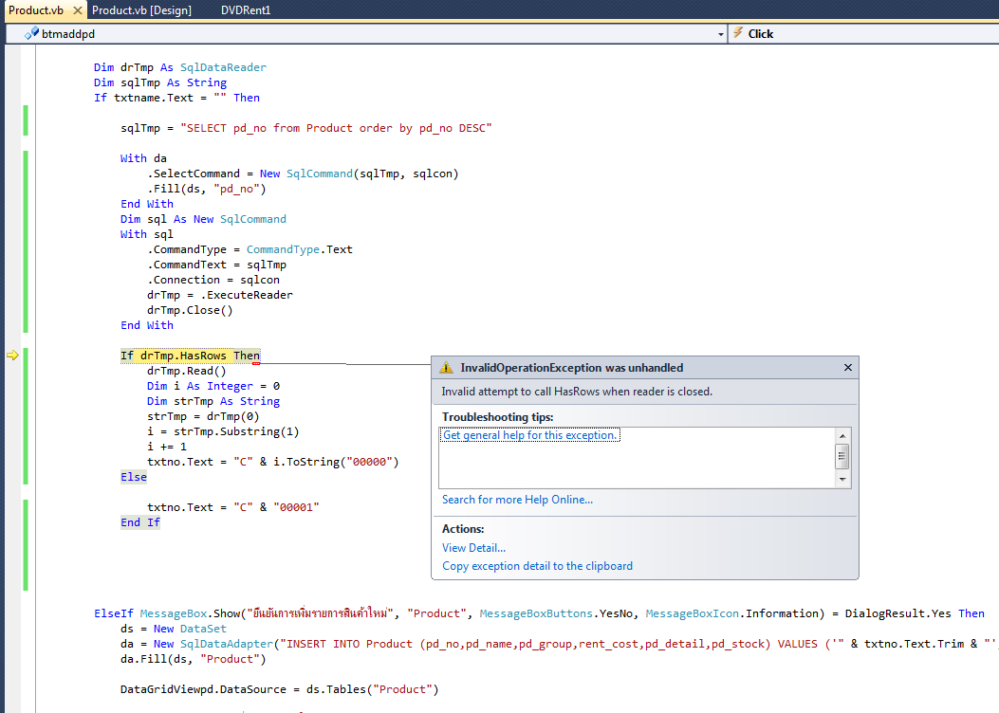This screenshot has width=999, height=713.
Task: Click the 'If txtname.Text = "" Then' line
Action: point(176,98)
